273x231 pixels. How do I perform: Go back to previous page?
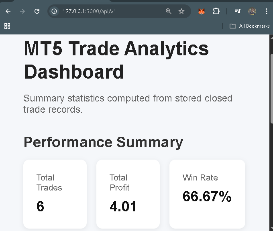[8, 11]
